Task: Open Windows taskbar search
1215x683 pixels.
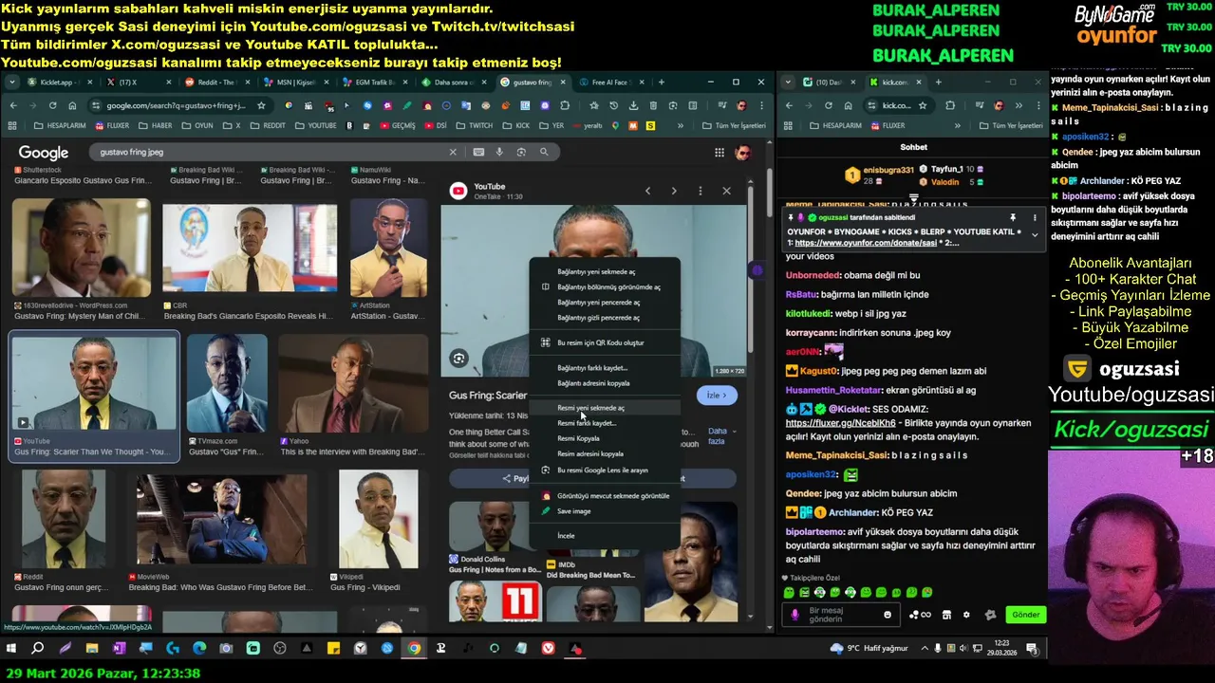Action: click(38, 649)
